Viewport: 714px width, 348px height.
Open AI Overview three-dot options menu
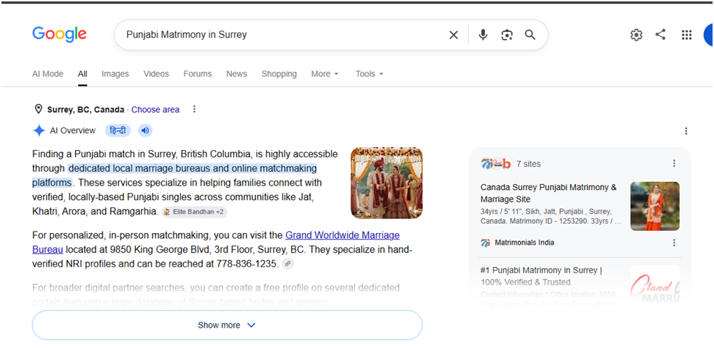click(x=686, y=131)
